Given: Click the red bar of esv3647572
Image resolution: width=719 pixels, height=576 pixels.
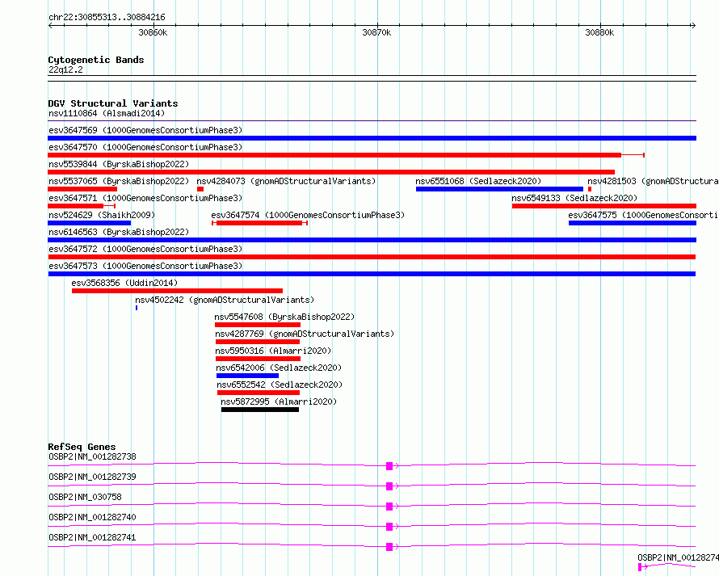Looking at the screenshot, I should pos(372,257).
